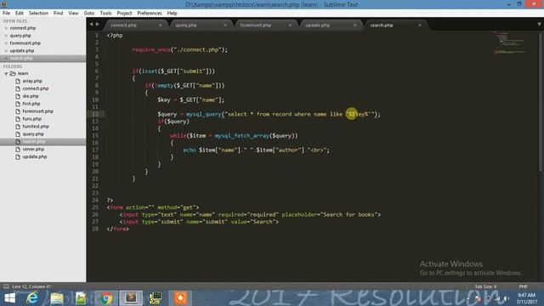
Task: Close the search.php tab
Action: coord(420,25)
